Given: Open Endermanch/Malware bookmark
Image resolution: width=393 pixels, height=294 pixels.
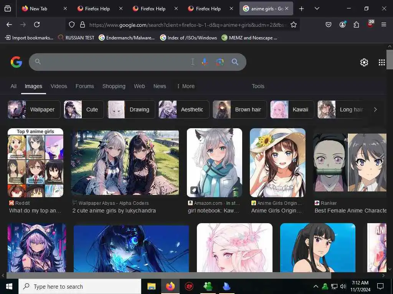Looking at the screenshot, I should (127, 38).
